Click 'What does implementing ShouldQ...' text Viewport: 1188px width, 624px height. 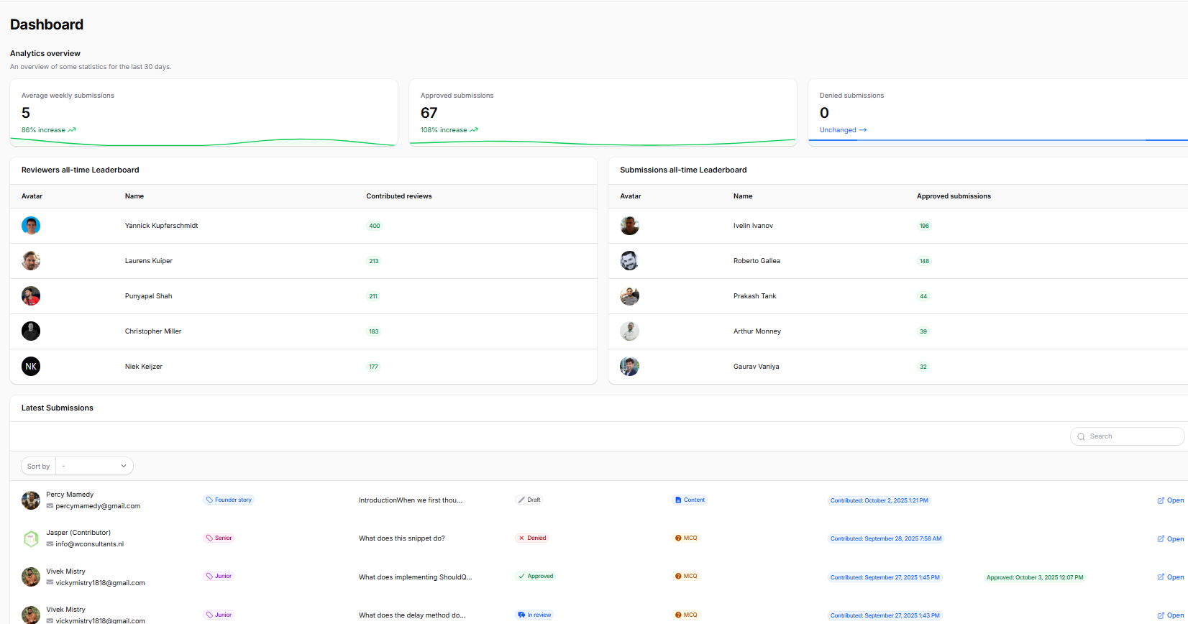click(x=416, y=577)
